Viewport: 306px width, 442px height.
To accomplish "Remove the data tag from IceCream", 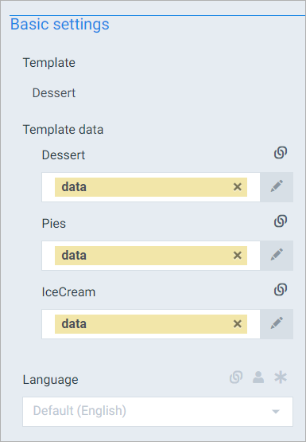I will coord(238,324).
